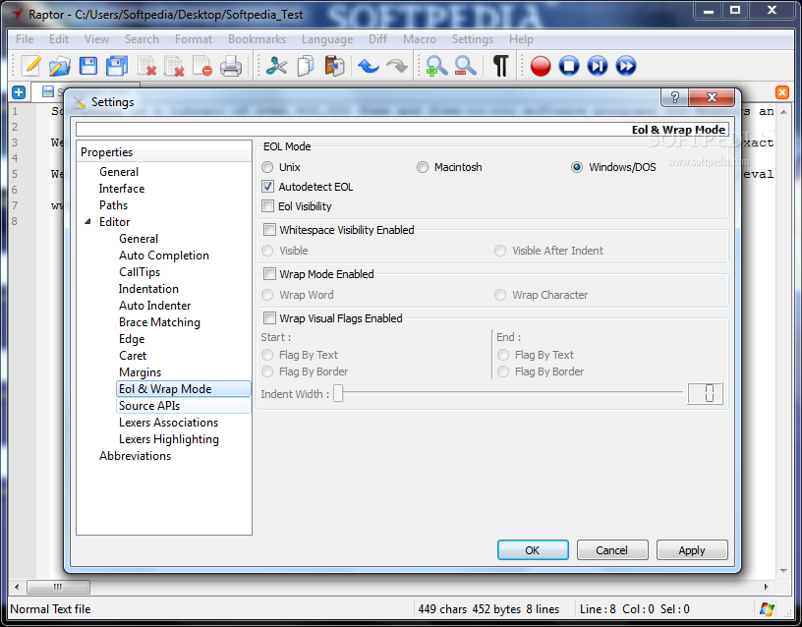Click the document with red minus icon

pos(202,66)
